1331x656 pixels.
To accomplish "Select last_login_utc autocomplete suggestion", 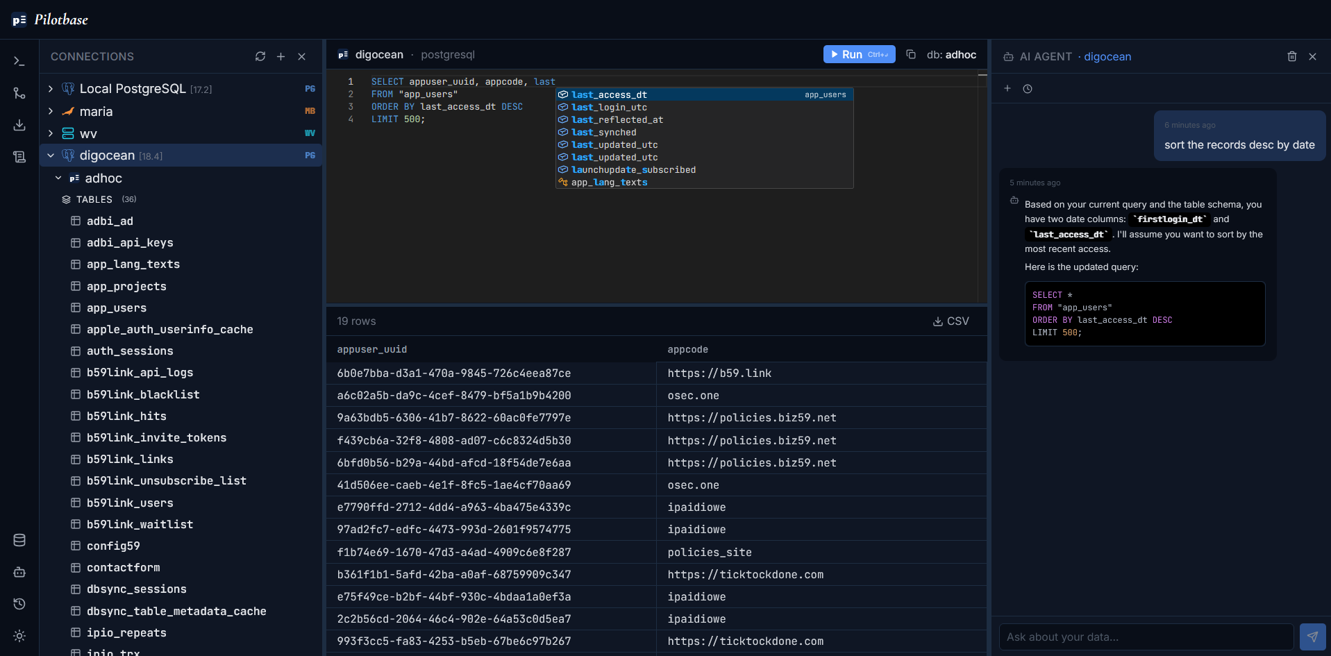I will 704,107.
